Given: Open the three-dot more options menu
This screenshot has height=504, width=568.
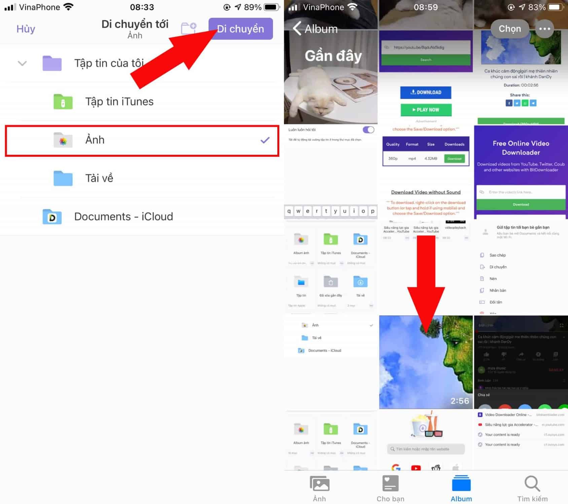Looking at the screenshot, I should 544,29.
